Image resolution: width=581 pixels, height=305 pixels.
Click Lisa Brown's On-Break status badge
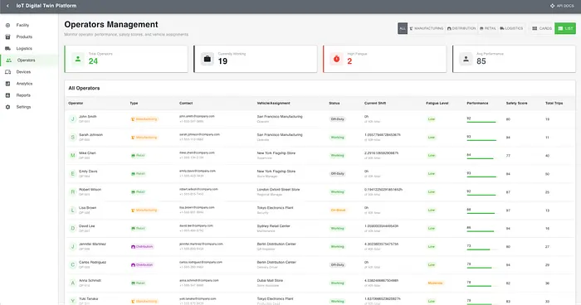(x=338, y=211)
